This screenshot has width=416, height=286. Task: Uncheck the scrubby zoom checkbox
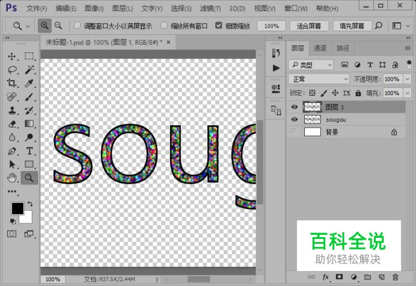[219, 25]
